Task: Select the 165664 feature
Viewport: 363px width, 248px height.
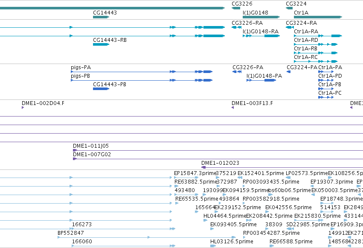Action: coord(197,212)
